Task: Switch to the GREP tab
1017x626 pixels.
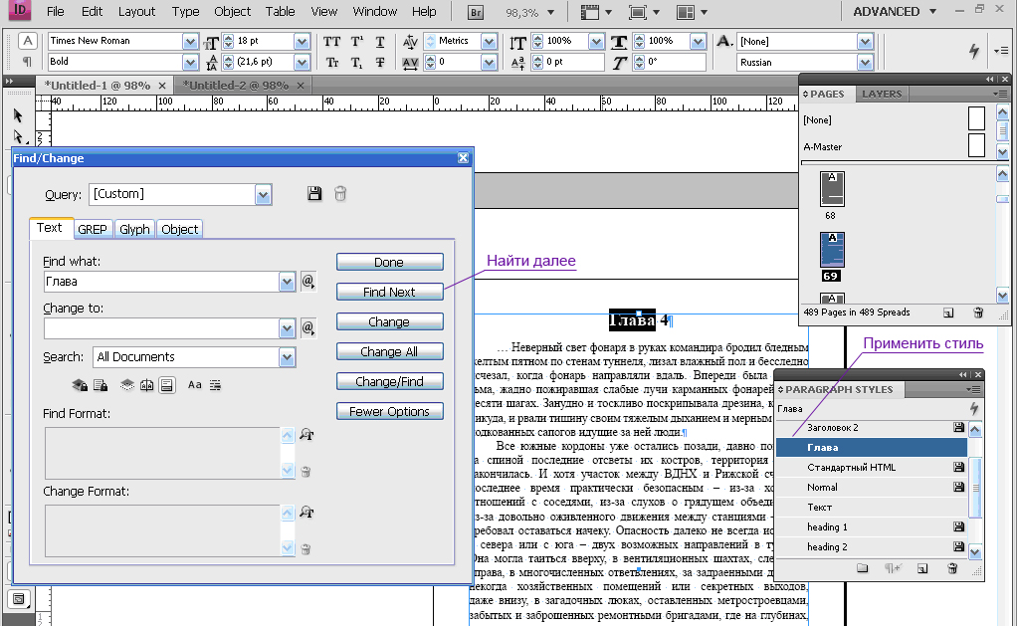Action: coord(93,230)
